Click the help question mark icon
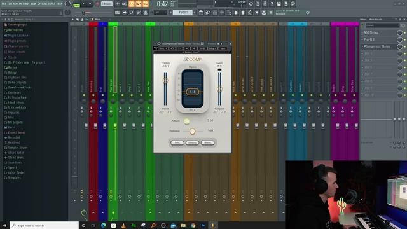The height and width of the screenshot is (229, 407). [272, 4]
